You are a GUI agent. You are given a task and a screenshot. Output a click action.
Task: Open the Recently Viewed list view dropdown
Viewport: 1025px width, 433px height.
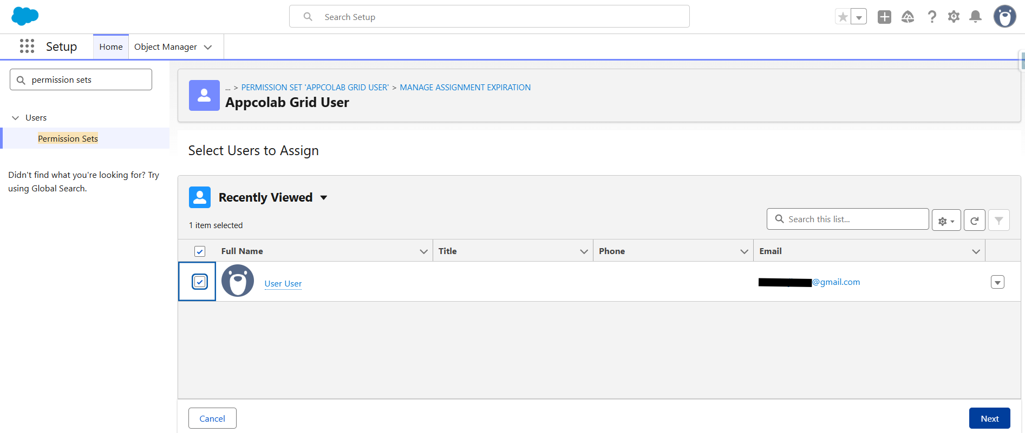(324, 197)
